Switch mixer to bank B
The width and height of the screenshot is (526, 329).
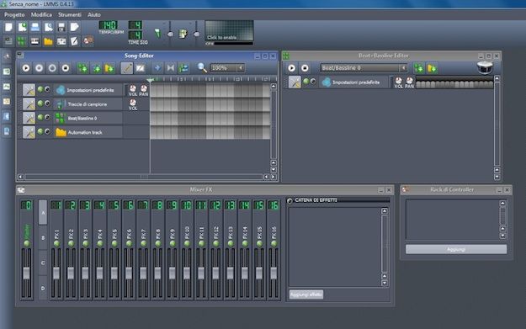(43, 238)
